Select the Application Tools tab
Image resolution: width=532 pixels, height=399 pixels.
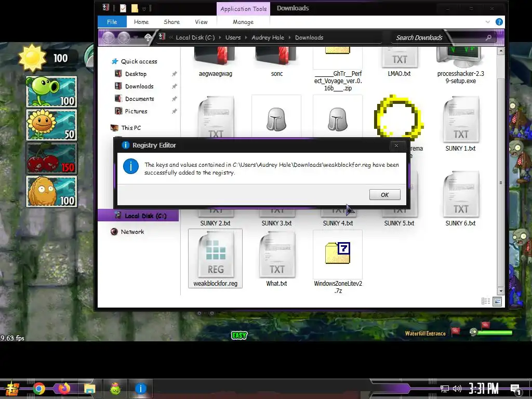click(243, 9)
